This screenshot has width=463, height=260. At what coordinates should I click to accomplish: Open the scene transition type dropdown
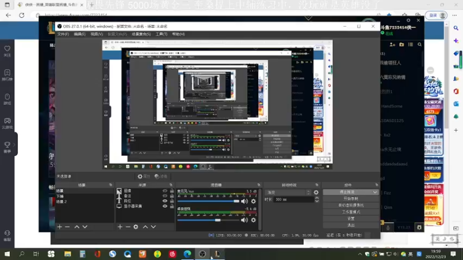pyautogui.click(x=288, y=192)
